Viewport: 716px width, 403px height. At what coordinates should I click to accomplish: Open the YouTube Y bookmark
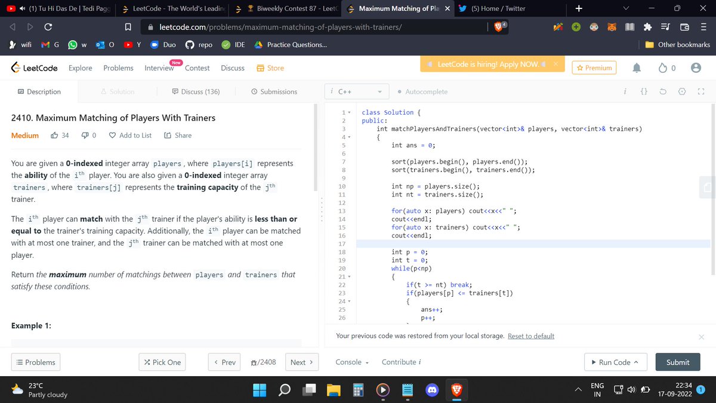(131, 45)
